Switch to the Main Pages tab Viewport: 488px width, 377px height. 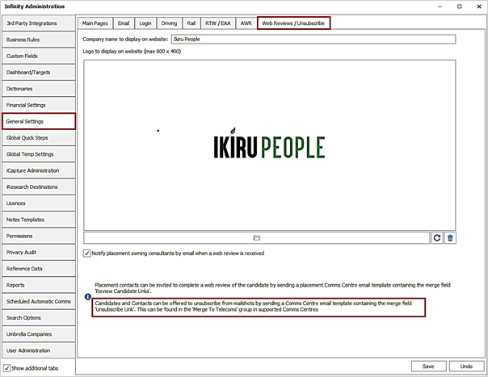coord(95,23)
